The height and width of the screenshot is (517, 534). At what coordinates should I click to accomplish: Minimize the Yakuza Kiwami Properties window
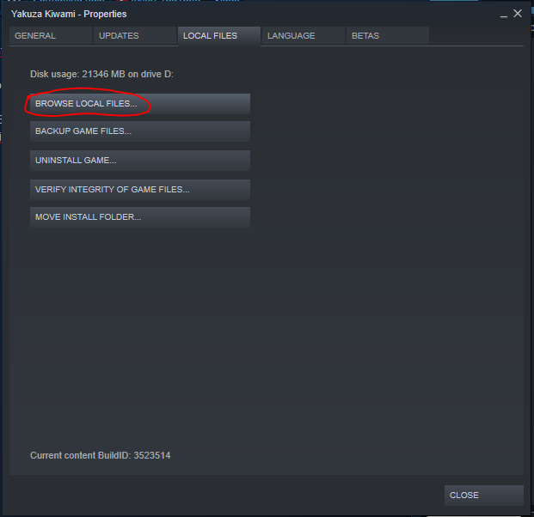tap(504, 15)
